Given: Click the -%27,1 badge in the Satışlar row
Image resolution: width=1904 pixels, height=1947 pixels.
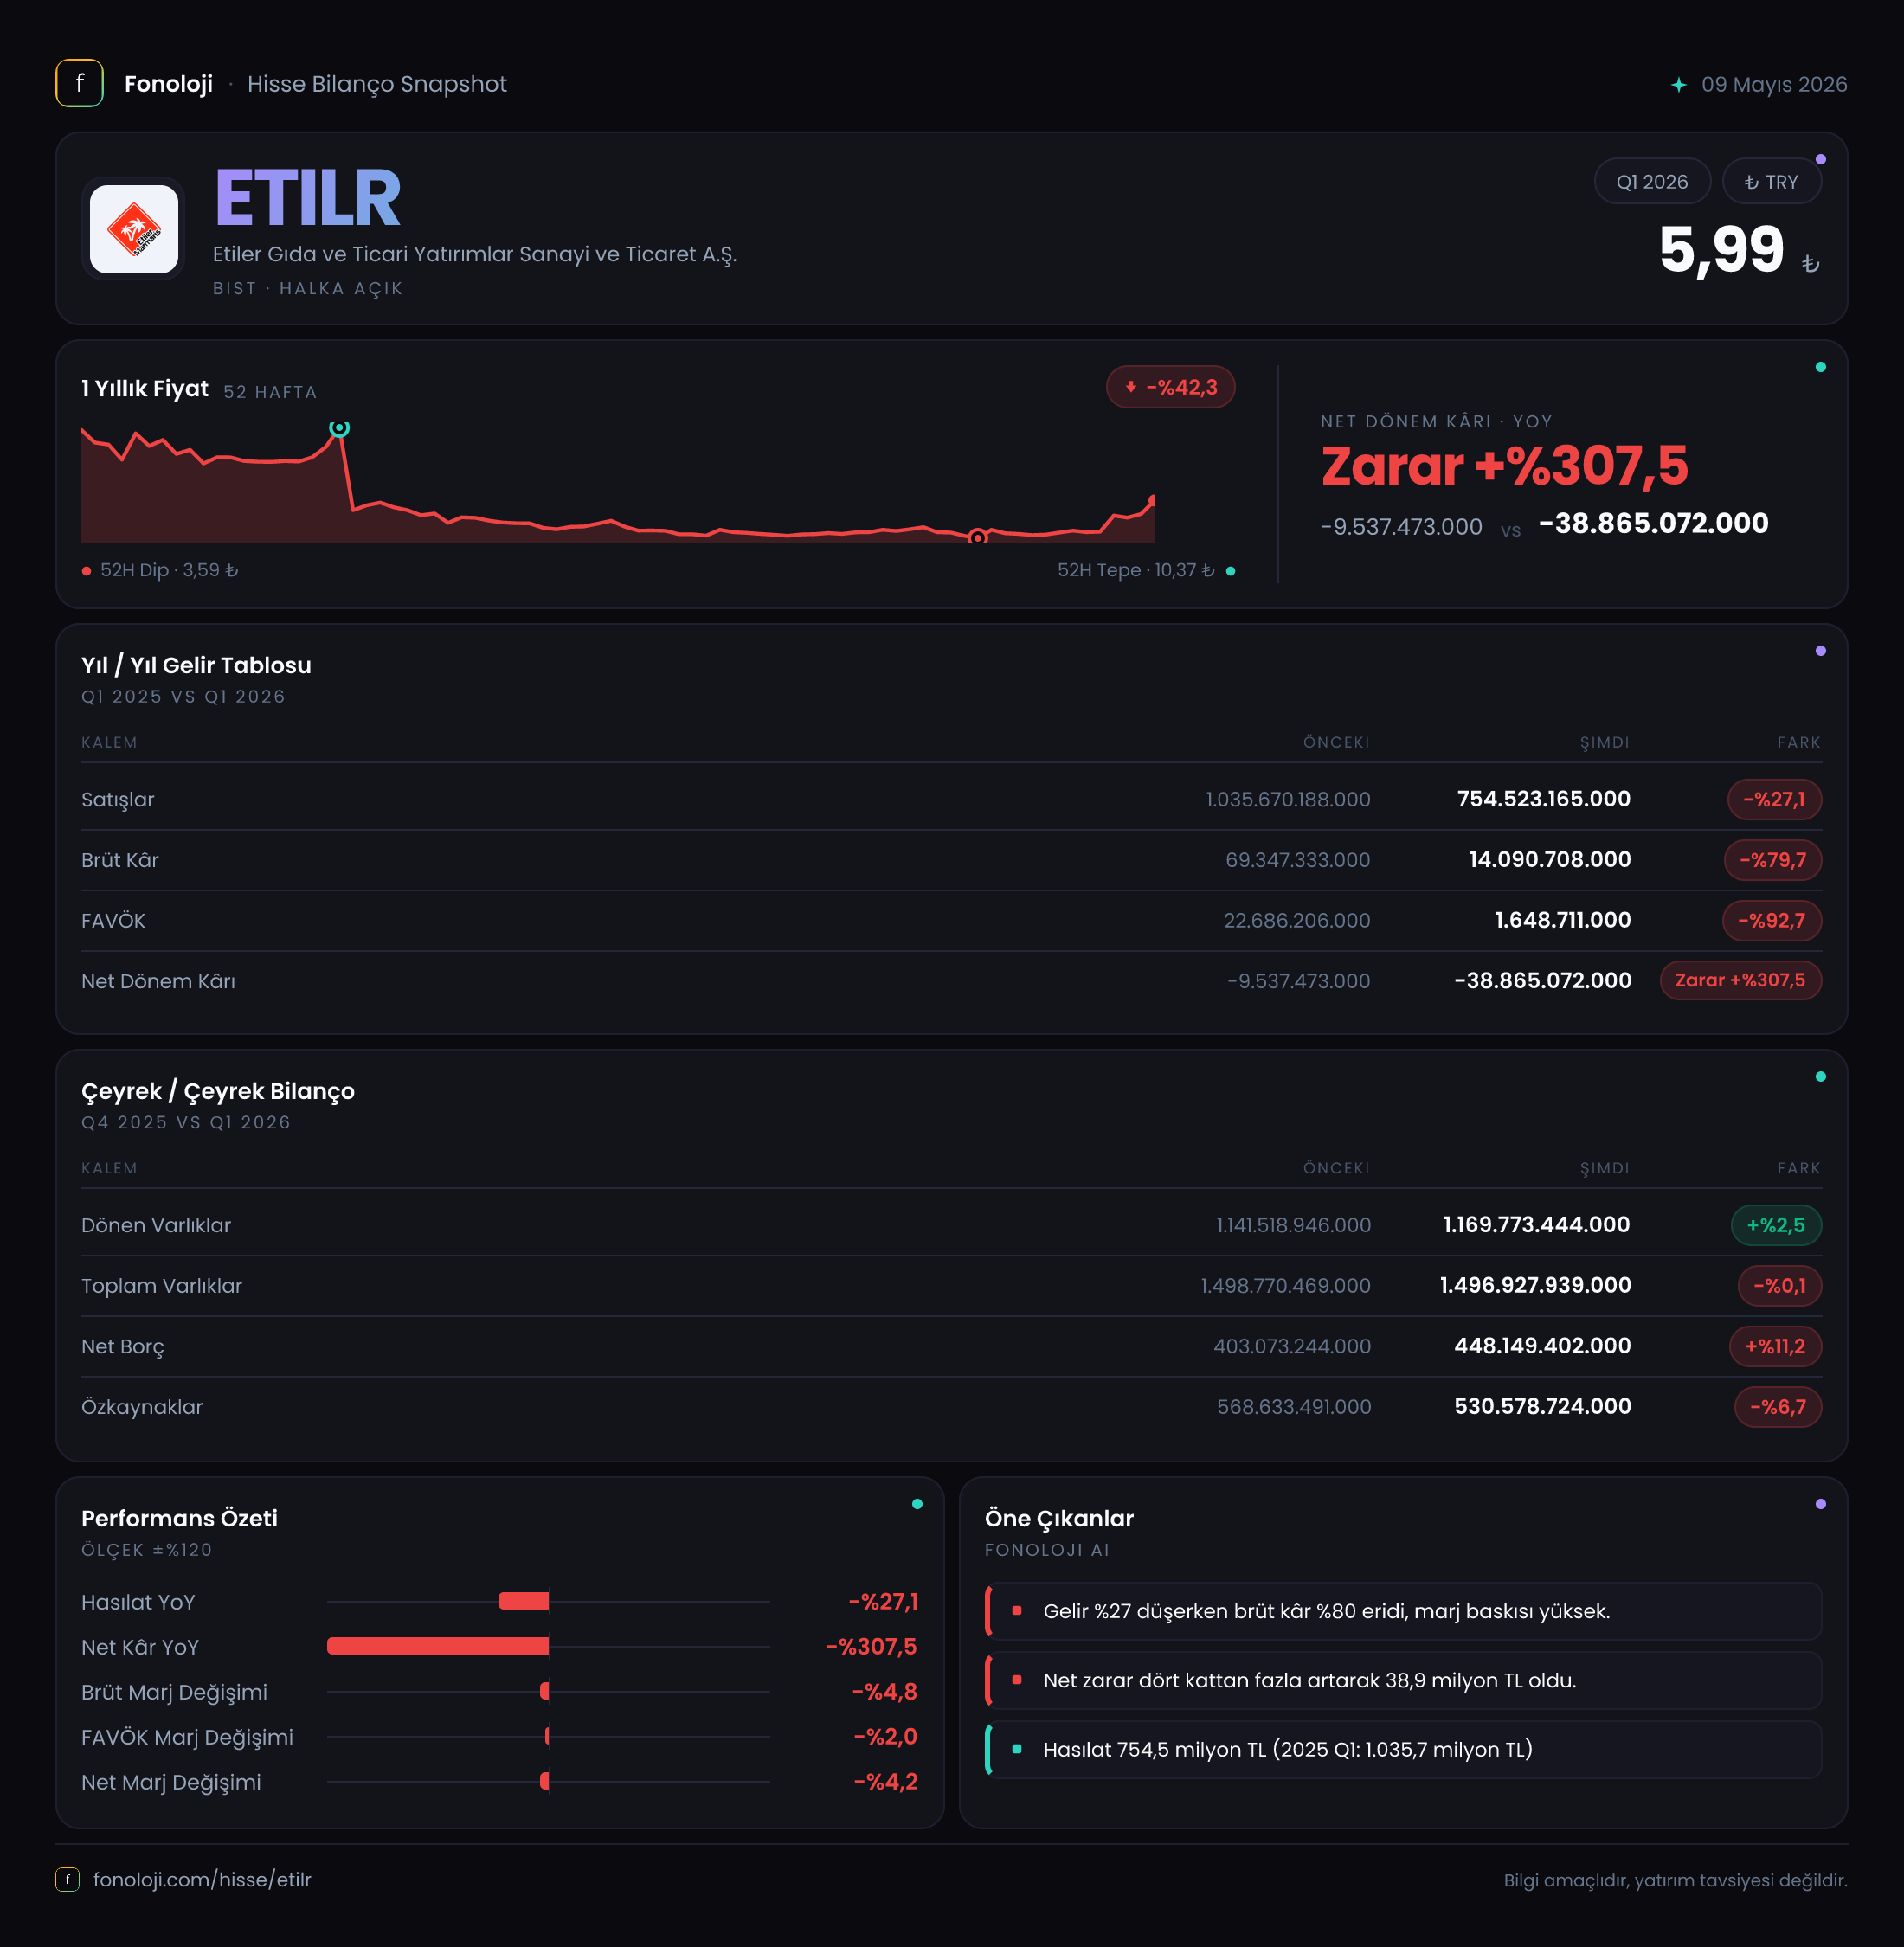Looking at the screenshot, I should click(1774, 799).
